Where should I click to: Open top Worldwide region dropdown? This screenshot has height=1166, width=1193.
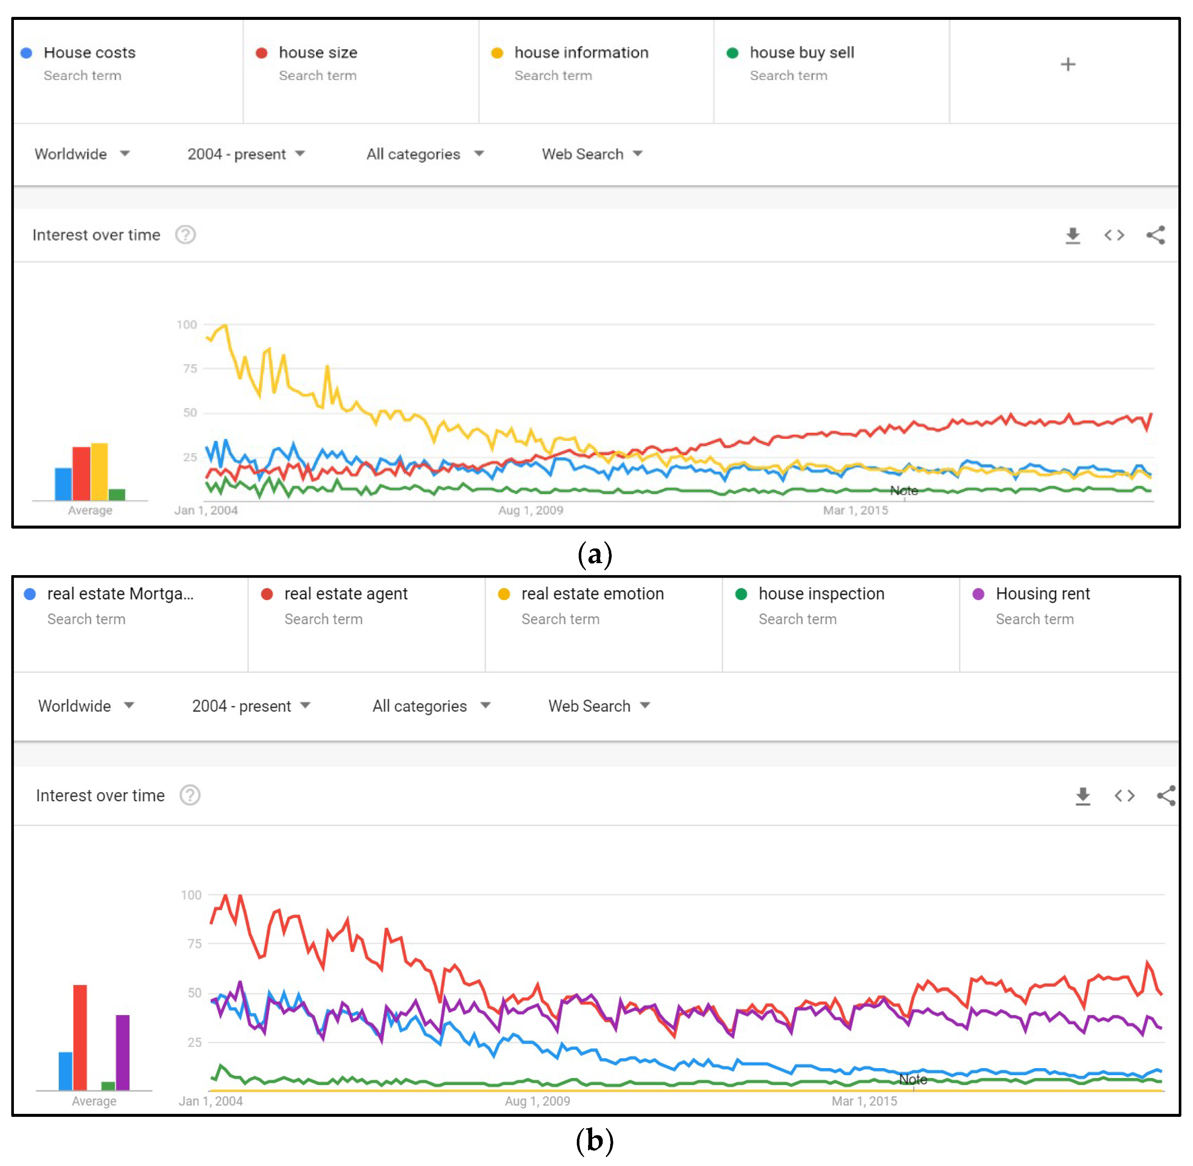(82, 154)
